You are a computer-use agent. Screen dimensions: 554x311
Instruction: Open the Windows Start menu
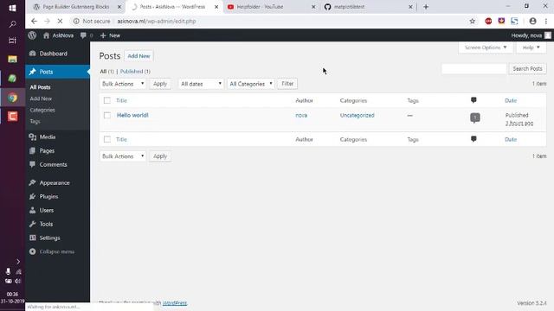pos(12,8)
